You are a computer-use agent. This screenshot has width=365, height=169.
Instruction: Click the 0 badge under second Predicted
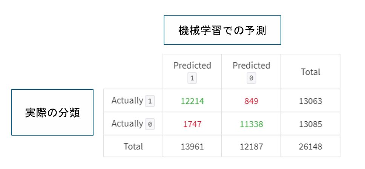tap(252, 78)
